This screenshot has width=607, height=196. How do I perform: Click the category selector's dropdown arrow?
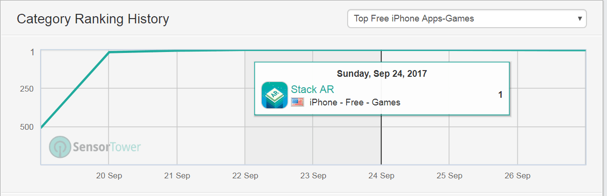(579, 19)
